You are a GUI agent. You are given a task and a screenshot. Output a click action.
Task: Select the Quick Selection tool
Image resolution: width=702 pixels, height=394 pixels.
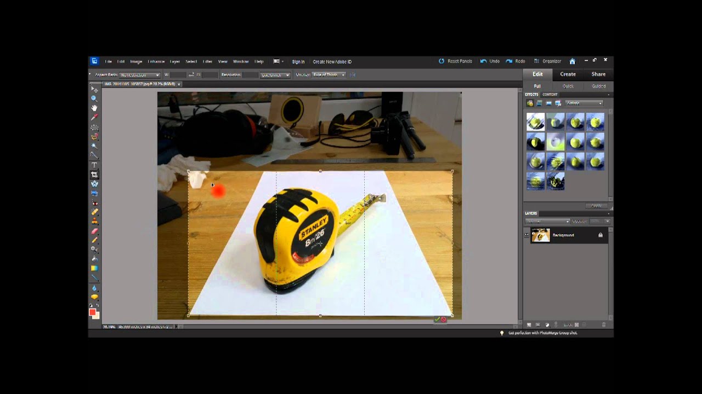[94, 154]
